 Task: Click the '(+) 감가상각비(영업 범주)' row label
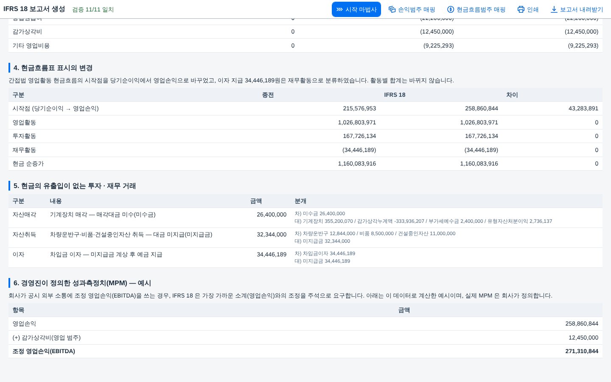pos(47,338)
